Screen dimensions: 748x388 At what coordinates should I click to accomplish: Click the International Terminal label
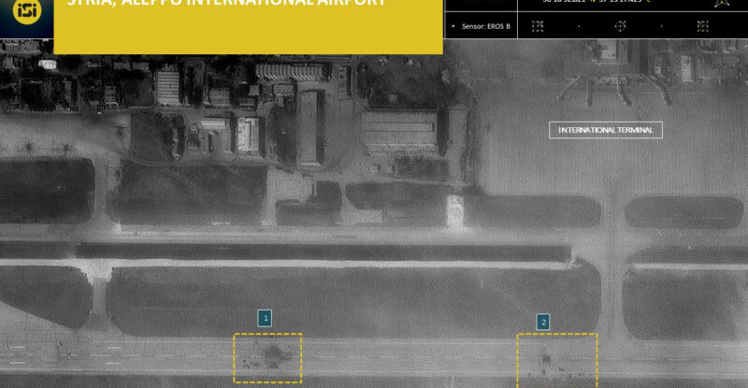tap(605, 130)
